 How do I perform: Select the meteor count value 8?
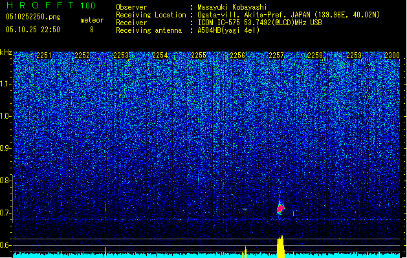coord(92,30)
